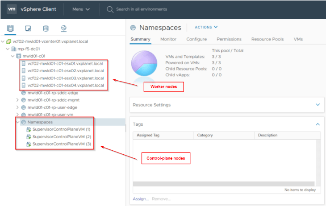The image size is (326, 206).
Task: Open Hosts and Clusters inventory view icon
Action: (10, 28)
